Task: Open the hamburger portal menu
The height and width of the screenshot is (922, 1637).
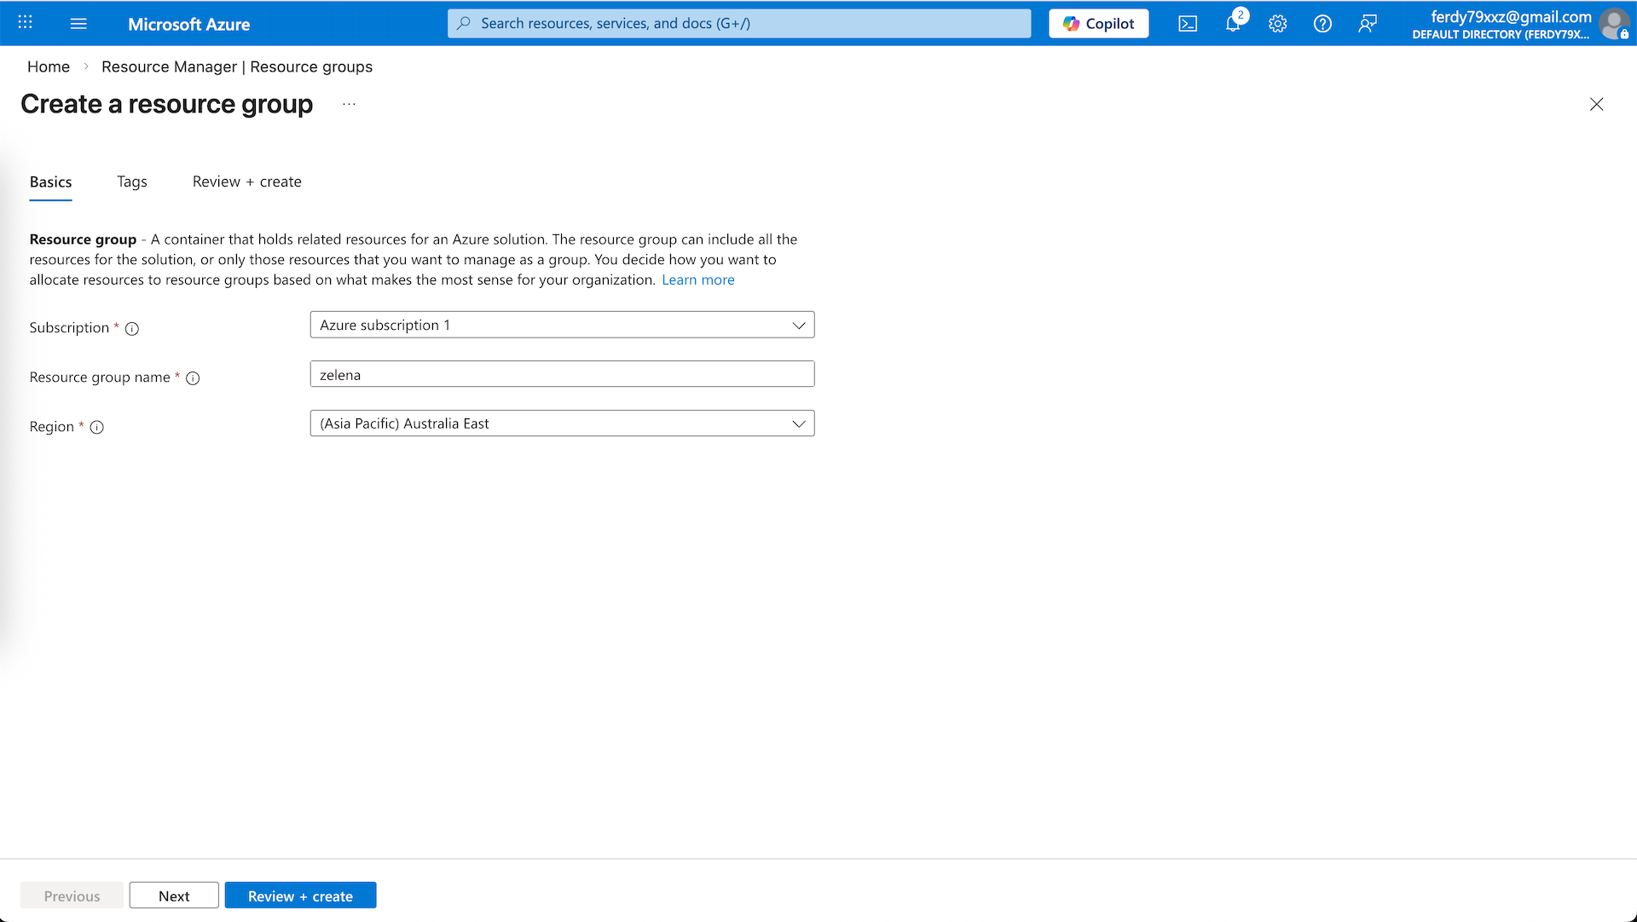Action: pyautogui.click(x=78, y=23)
